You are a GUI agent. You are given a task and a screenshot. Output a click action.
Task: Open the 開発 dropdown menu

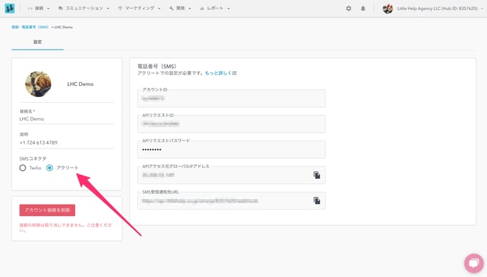tap(180, 9)
